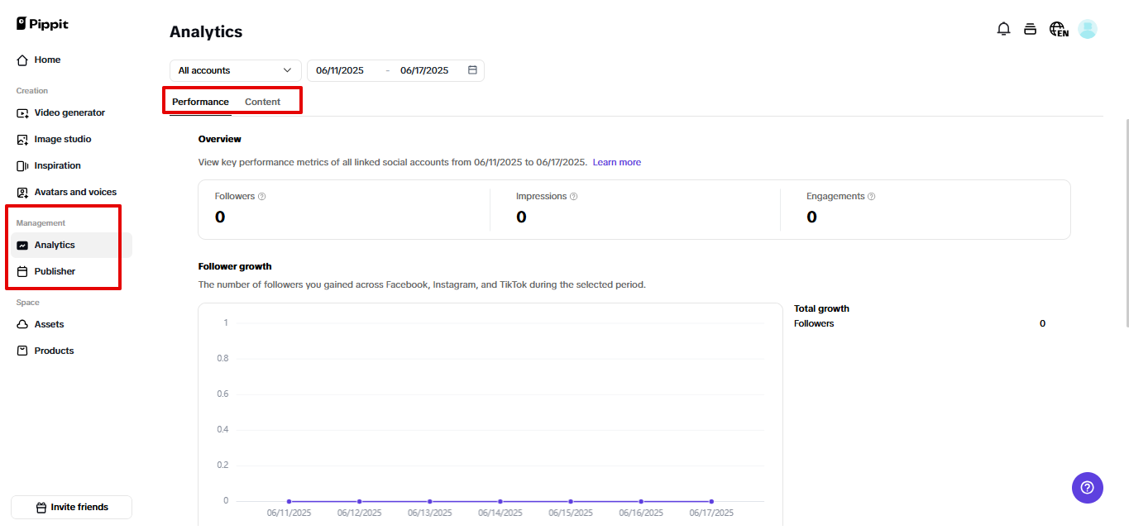Change language via the EN globe icon
The image size is (1129, 530).
click(x=1058, y=28)
